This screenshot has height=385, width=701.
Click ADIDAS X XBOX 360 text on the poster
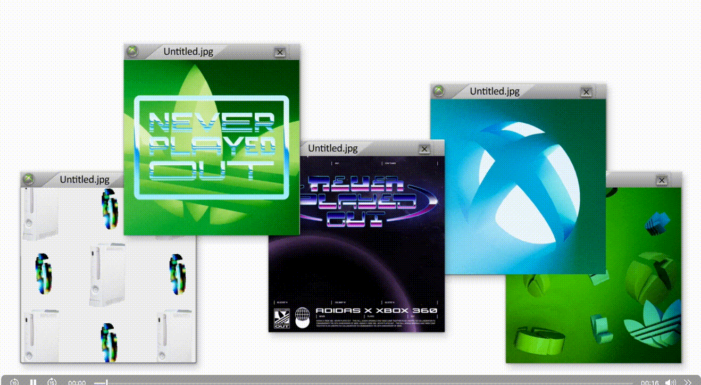(377, 311)
